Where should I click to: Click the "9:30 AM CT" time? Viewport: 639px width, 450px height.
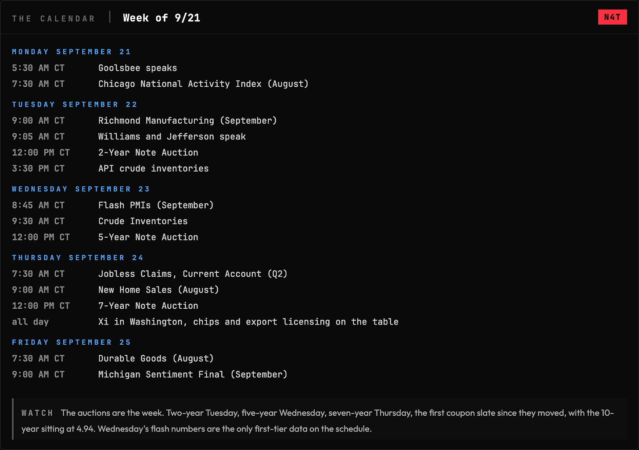click(38, 221)
